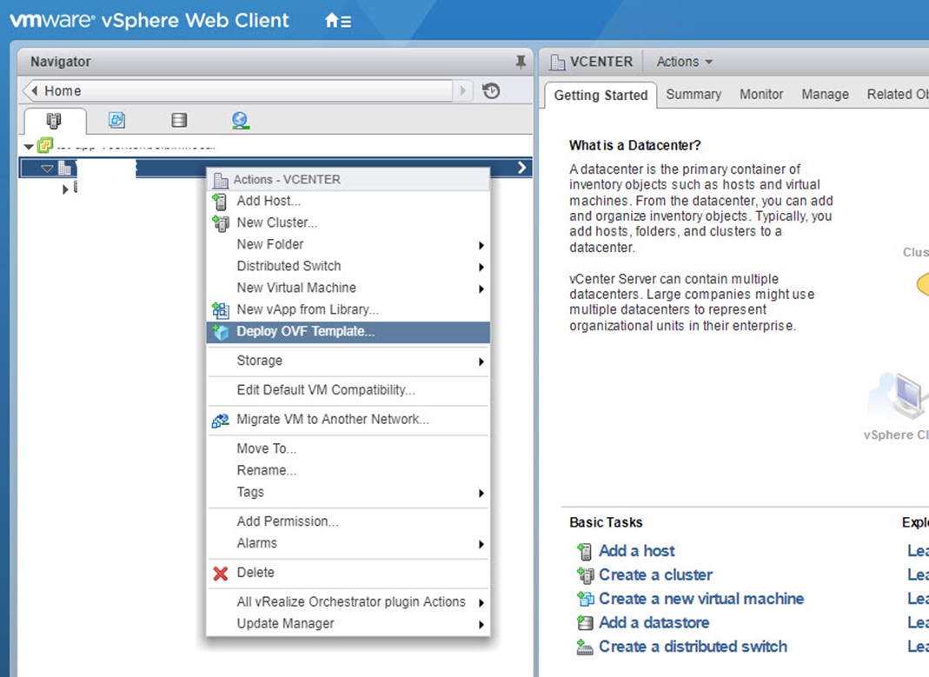
Task: Click the Home field in Navigator
Action: 237,90
